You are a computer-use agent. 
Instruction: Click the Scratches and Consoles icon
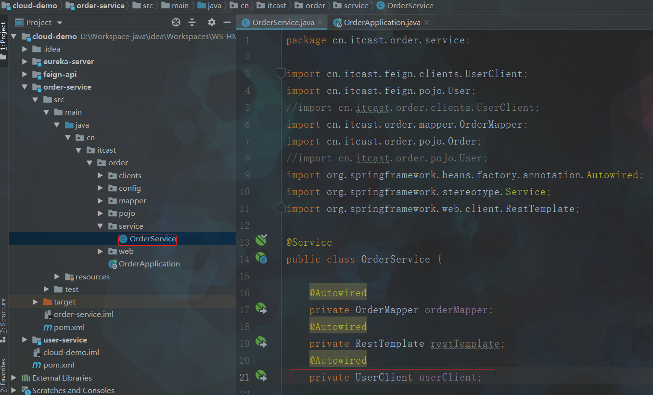coord(26,390)
